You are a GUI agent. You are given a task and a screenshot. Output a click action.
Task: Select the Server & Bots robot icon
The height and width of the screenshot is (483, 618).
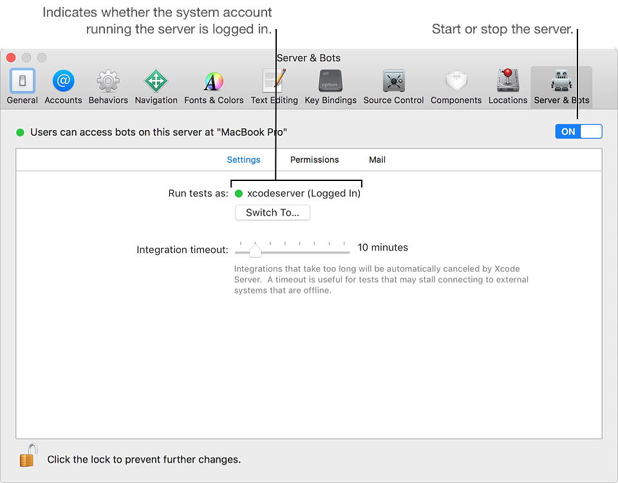[561, 80]
